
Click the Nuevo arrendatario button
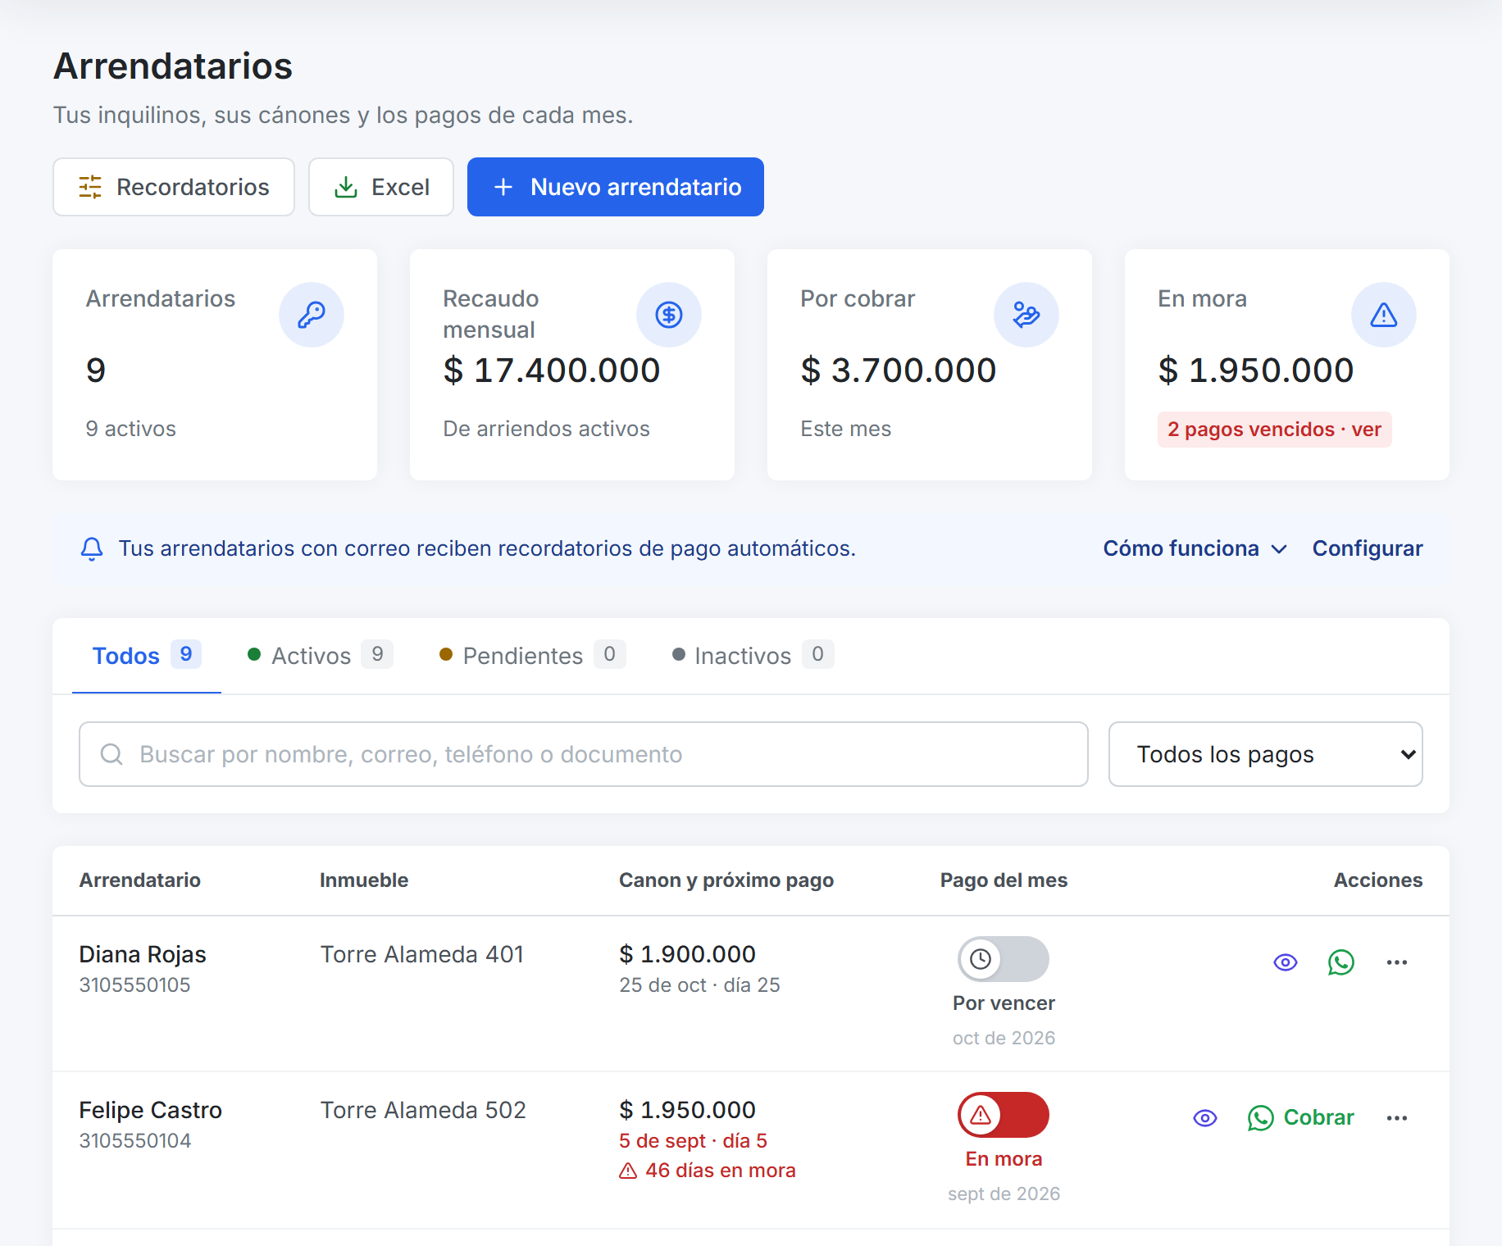616,187
